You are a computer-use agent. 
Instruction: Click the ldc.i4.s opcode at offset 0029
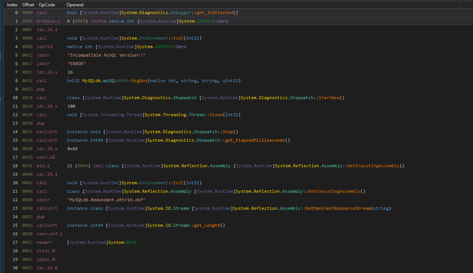[47, 106]
